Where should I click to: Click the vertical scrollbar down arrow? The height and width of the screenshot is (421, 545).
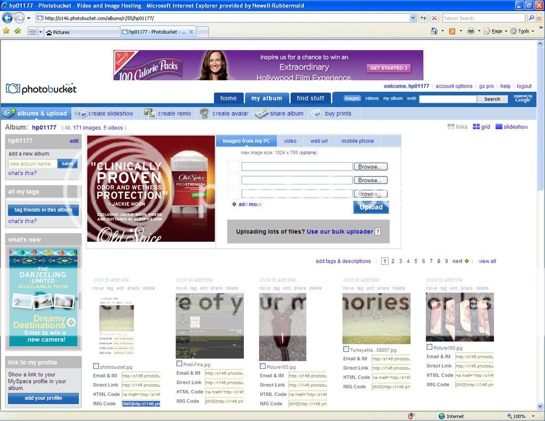(x=540, y=406)
